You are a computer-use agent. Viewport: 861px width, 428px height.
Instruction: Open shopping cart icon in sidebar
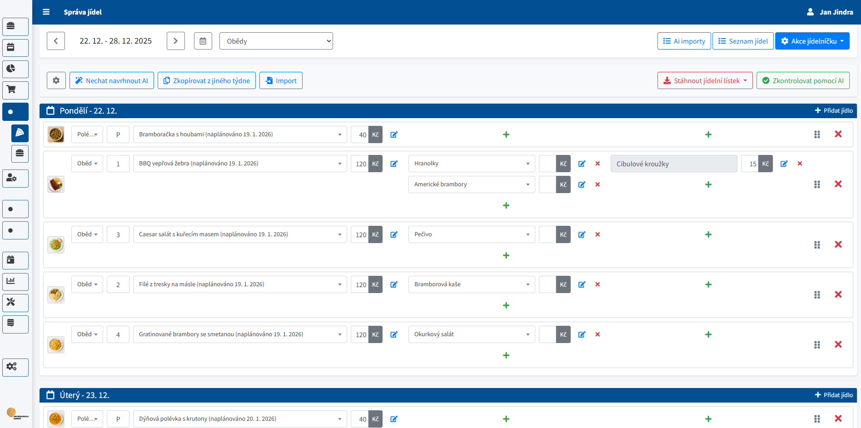click(x=15, y=90)
